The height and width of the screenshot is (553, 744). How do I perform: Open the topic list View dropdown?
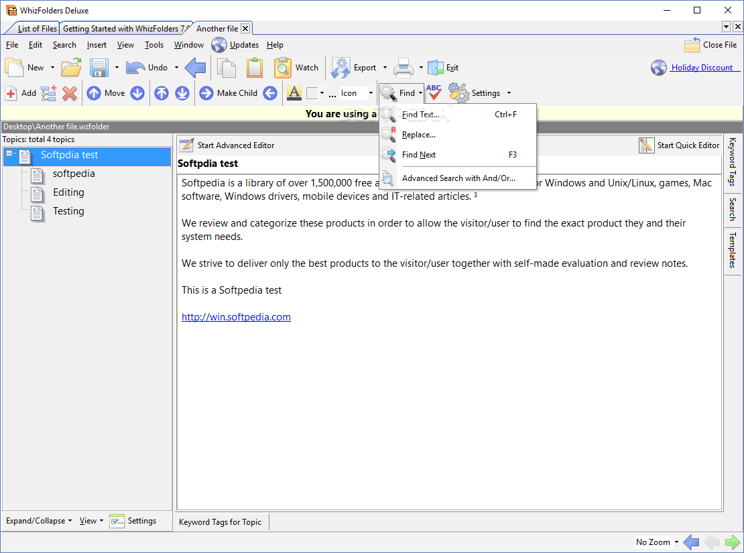click(91, 521)
